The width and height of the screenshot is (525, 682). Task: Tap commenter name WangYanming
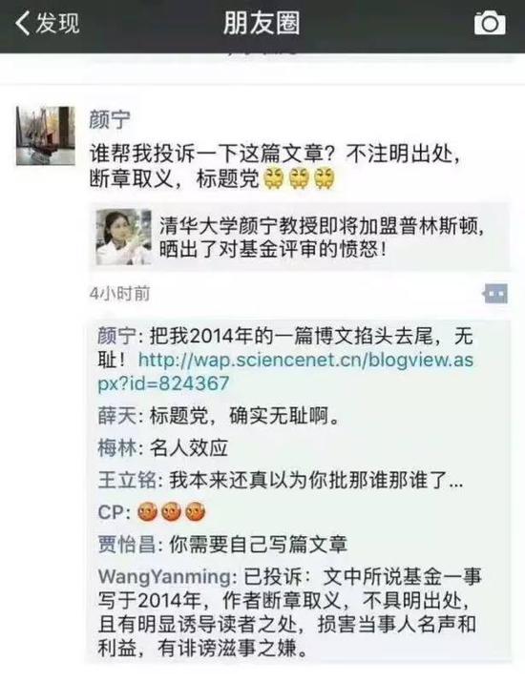pyautogui.click(x=164, y=577)
